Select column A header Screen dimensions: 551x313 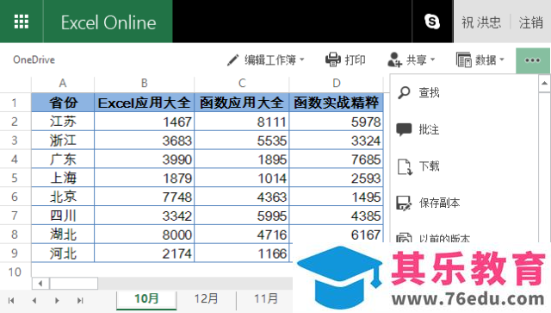point(63,84)
